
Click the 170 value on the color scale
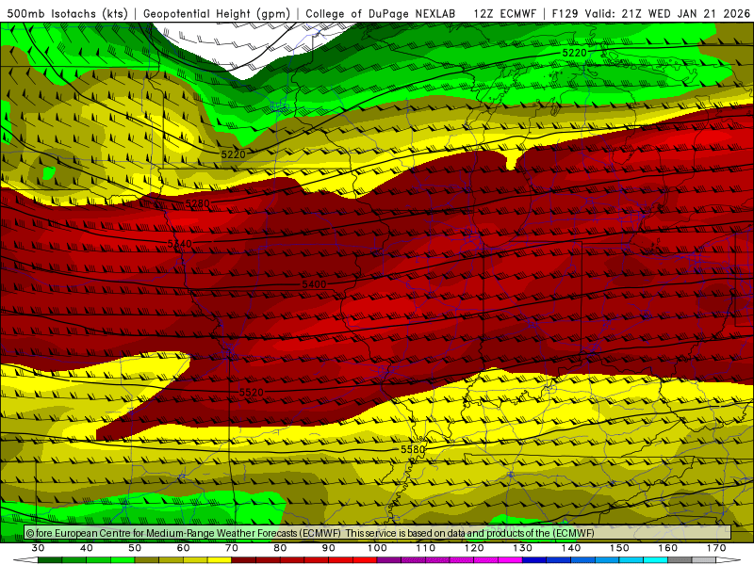point(716,548)
